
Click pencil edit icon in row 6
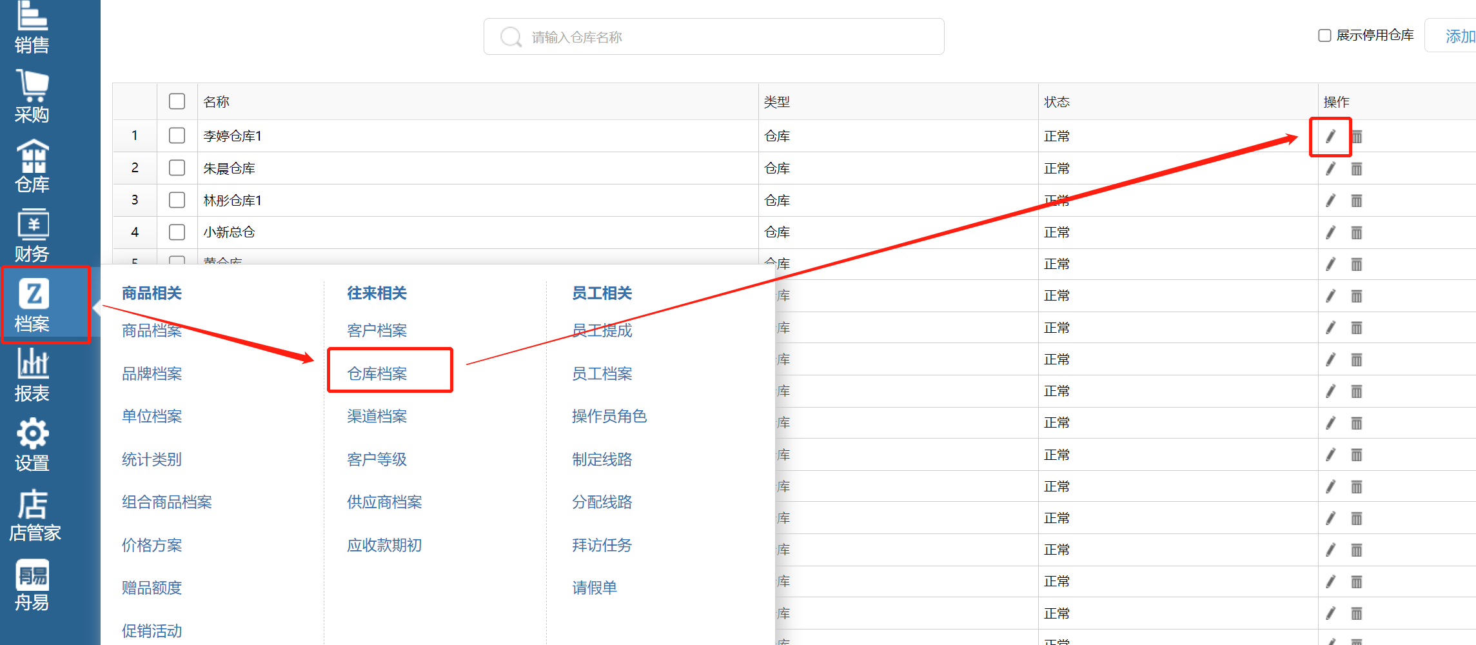click(x=1330, y=295)
